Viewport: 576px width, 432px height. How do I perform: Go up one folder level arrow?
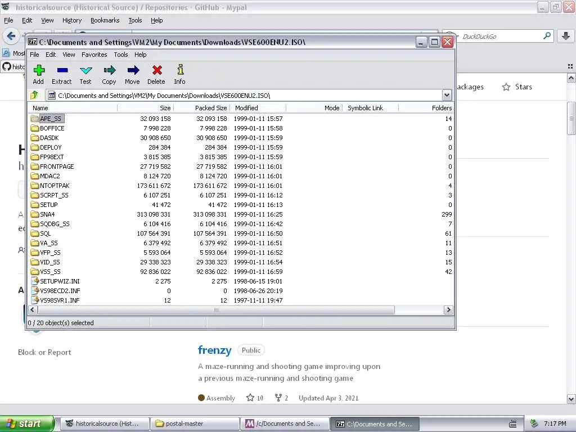tap(34, 95)
